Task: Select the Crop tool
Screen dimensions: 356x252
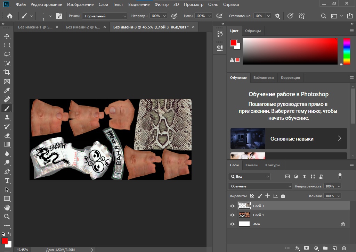Action: pyautogui.click(x=7, y=72)
